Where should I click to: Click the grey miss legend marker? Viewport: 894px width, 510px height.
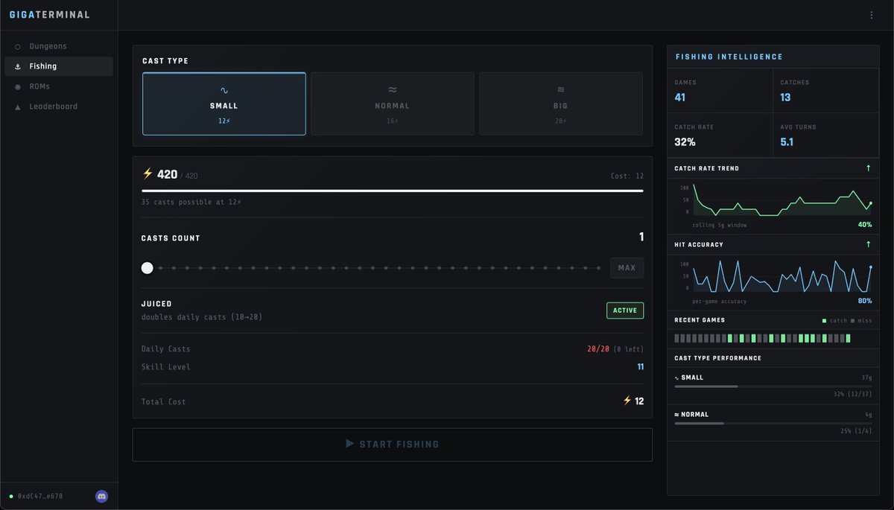853,320
